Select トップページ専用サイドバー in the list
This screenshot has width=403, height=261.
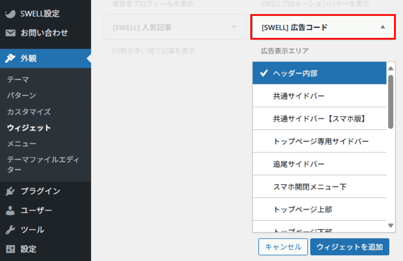[319, 141]
